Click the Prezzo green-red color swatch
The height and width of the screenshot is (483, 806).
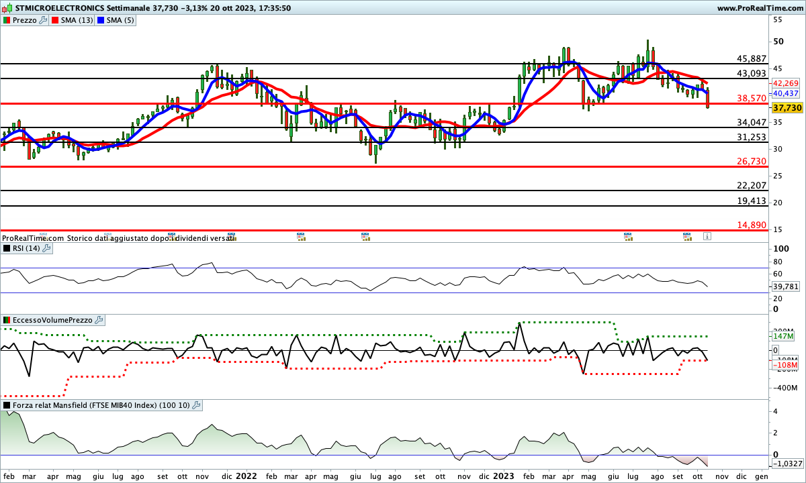[x=7, y=21]
